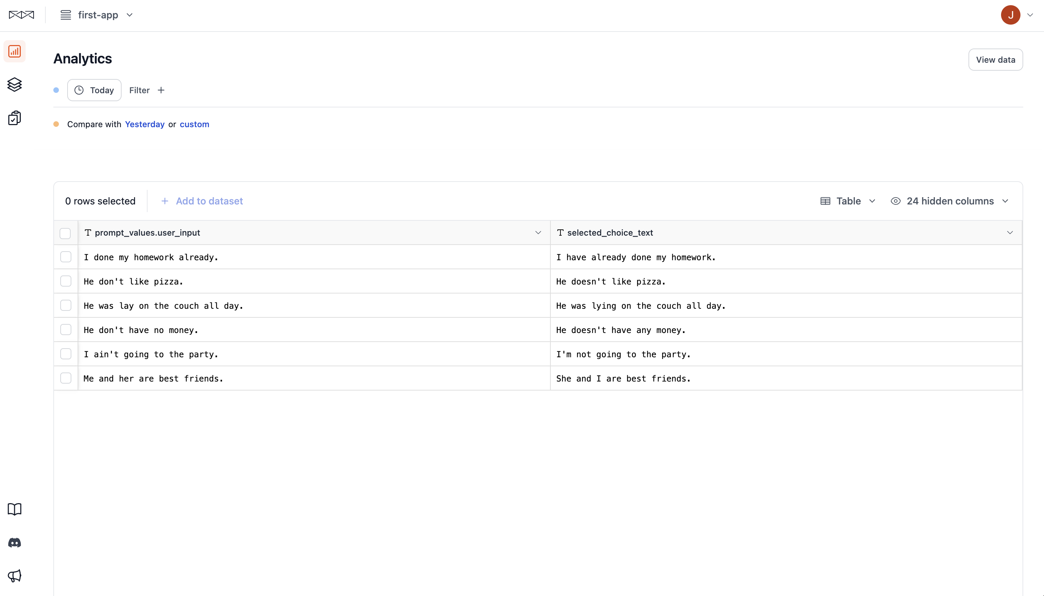Open the clipboard checklist sidebar icon

[x=15, y=118]
